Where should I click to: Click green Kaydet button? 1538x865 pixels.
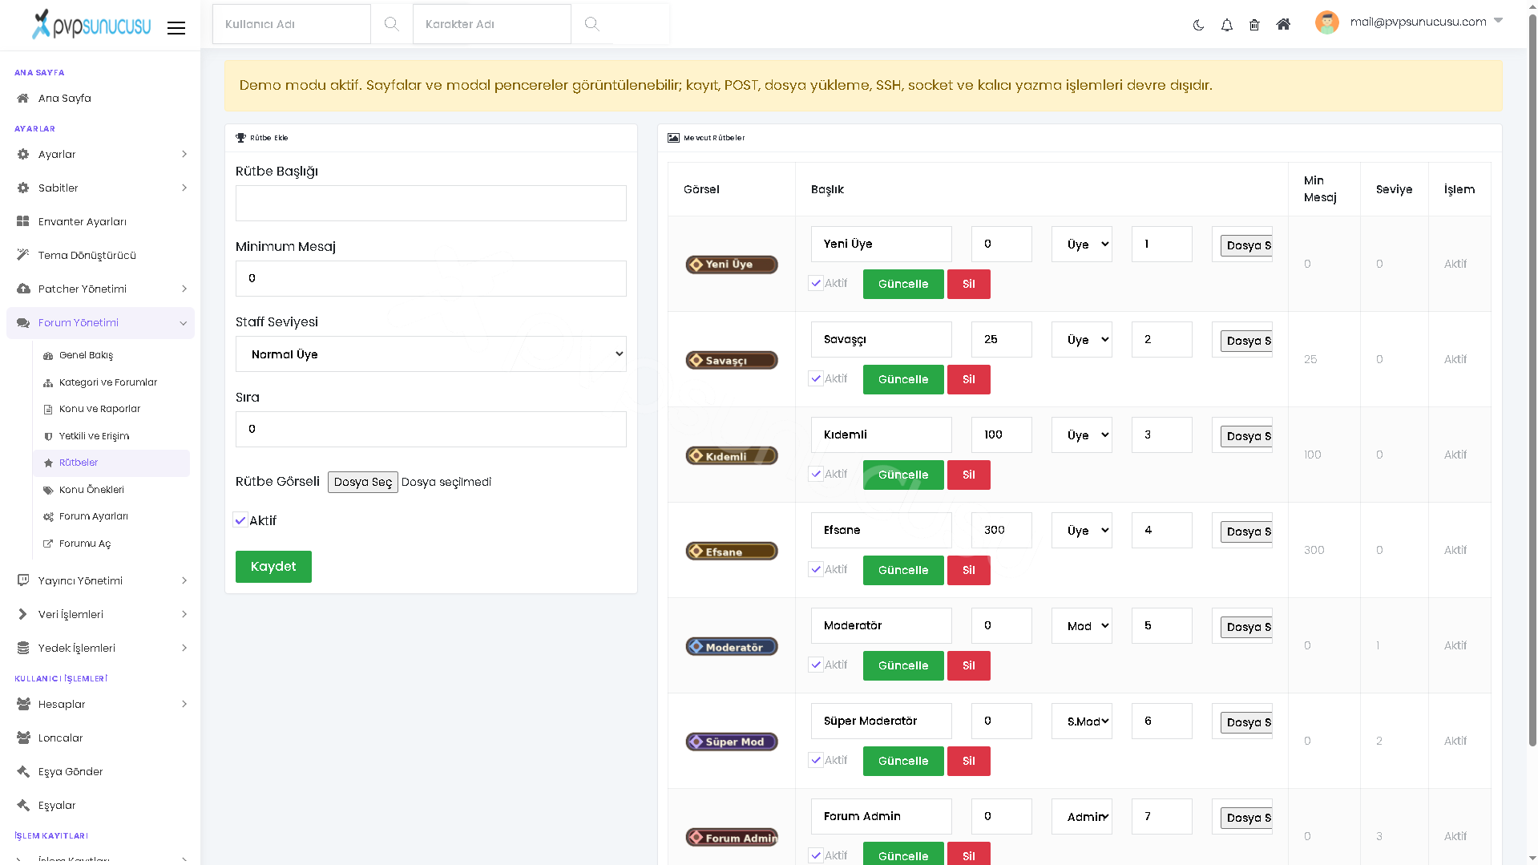click(x=273, y=566)
